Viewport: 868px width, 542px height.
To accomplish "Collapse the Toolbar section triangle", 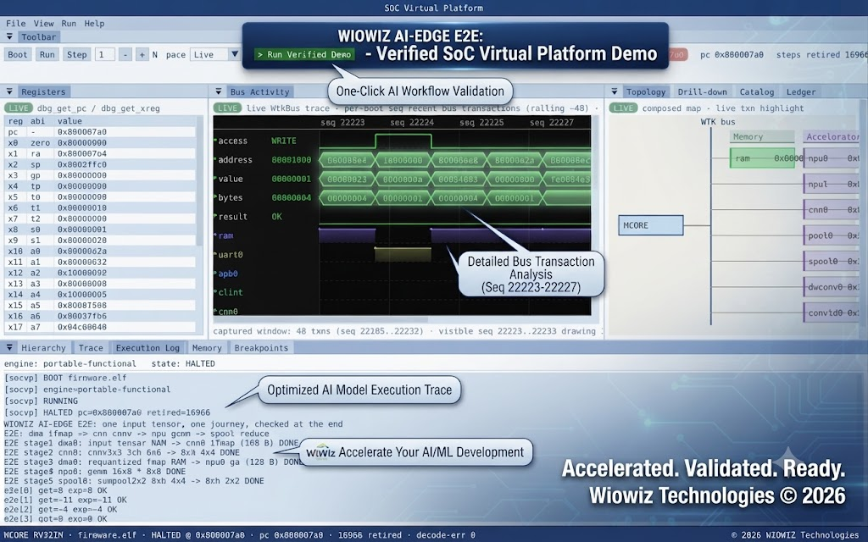I will [x=8, y=36].
